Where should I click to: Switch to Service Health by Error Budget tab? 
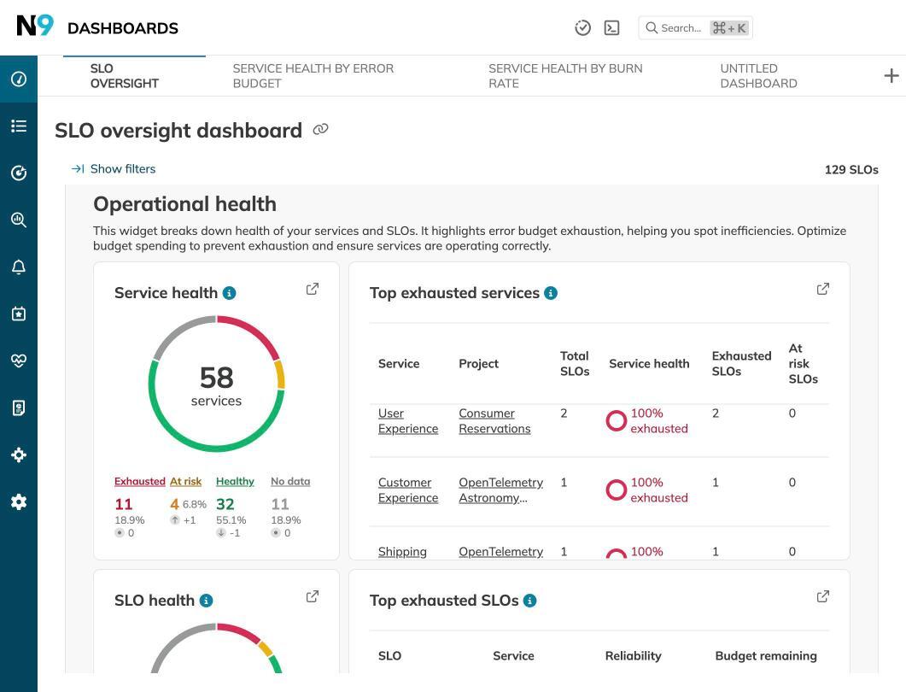[x=313, y=74]
